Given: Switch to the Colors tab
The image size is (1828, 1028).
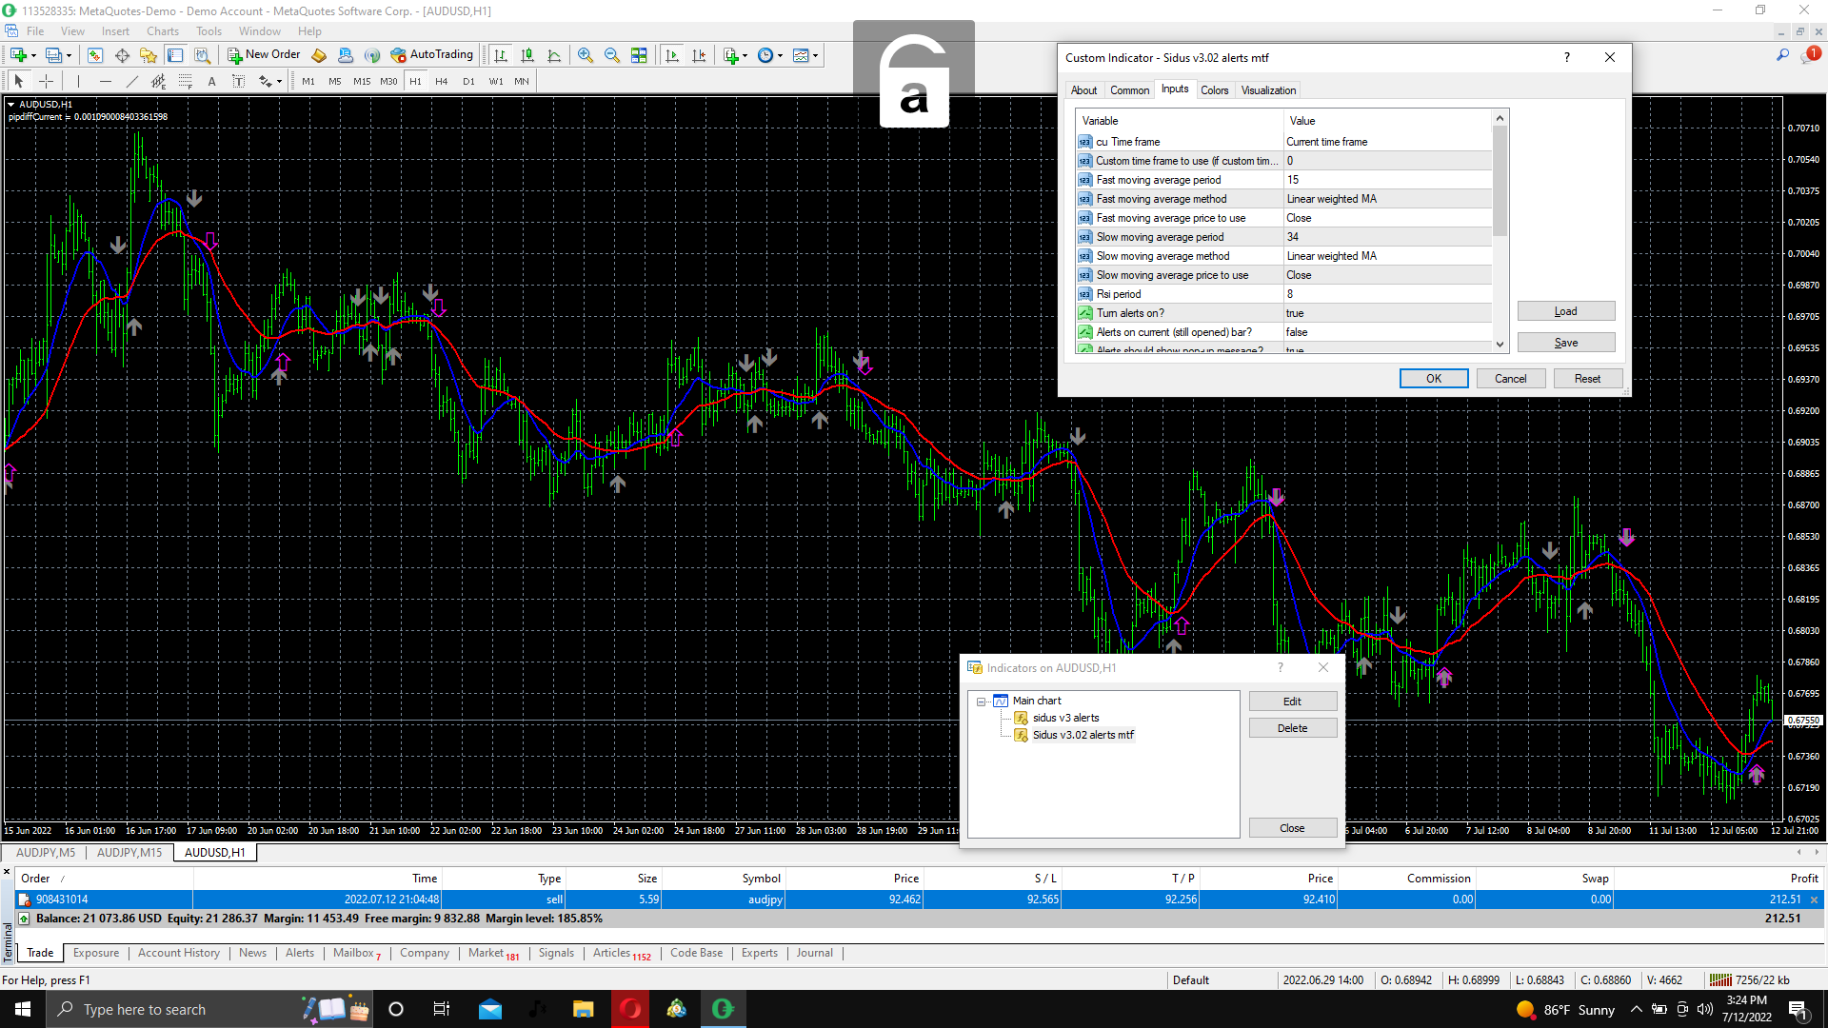Looking at the screenshot, I should pos(1214,90).
